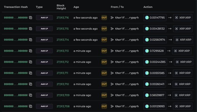197x112 pixels.
Task: Click XRP logo icon in 0.00244385 row
Action: tap(177, 62)
